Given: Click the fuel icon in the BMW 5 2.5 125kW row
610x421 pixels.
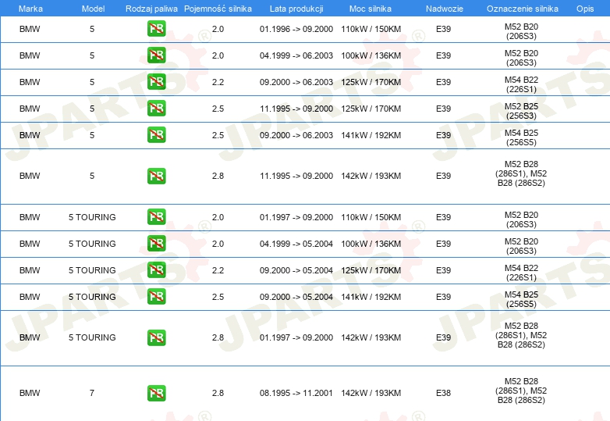Looking at the screenshot, I should click(156, 109).
